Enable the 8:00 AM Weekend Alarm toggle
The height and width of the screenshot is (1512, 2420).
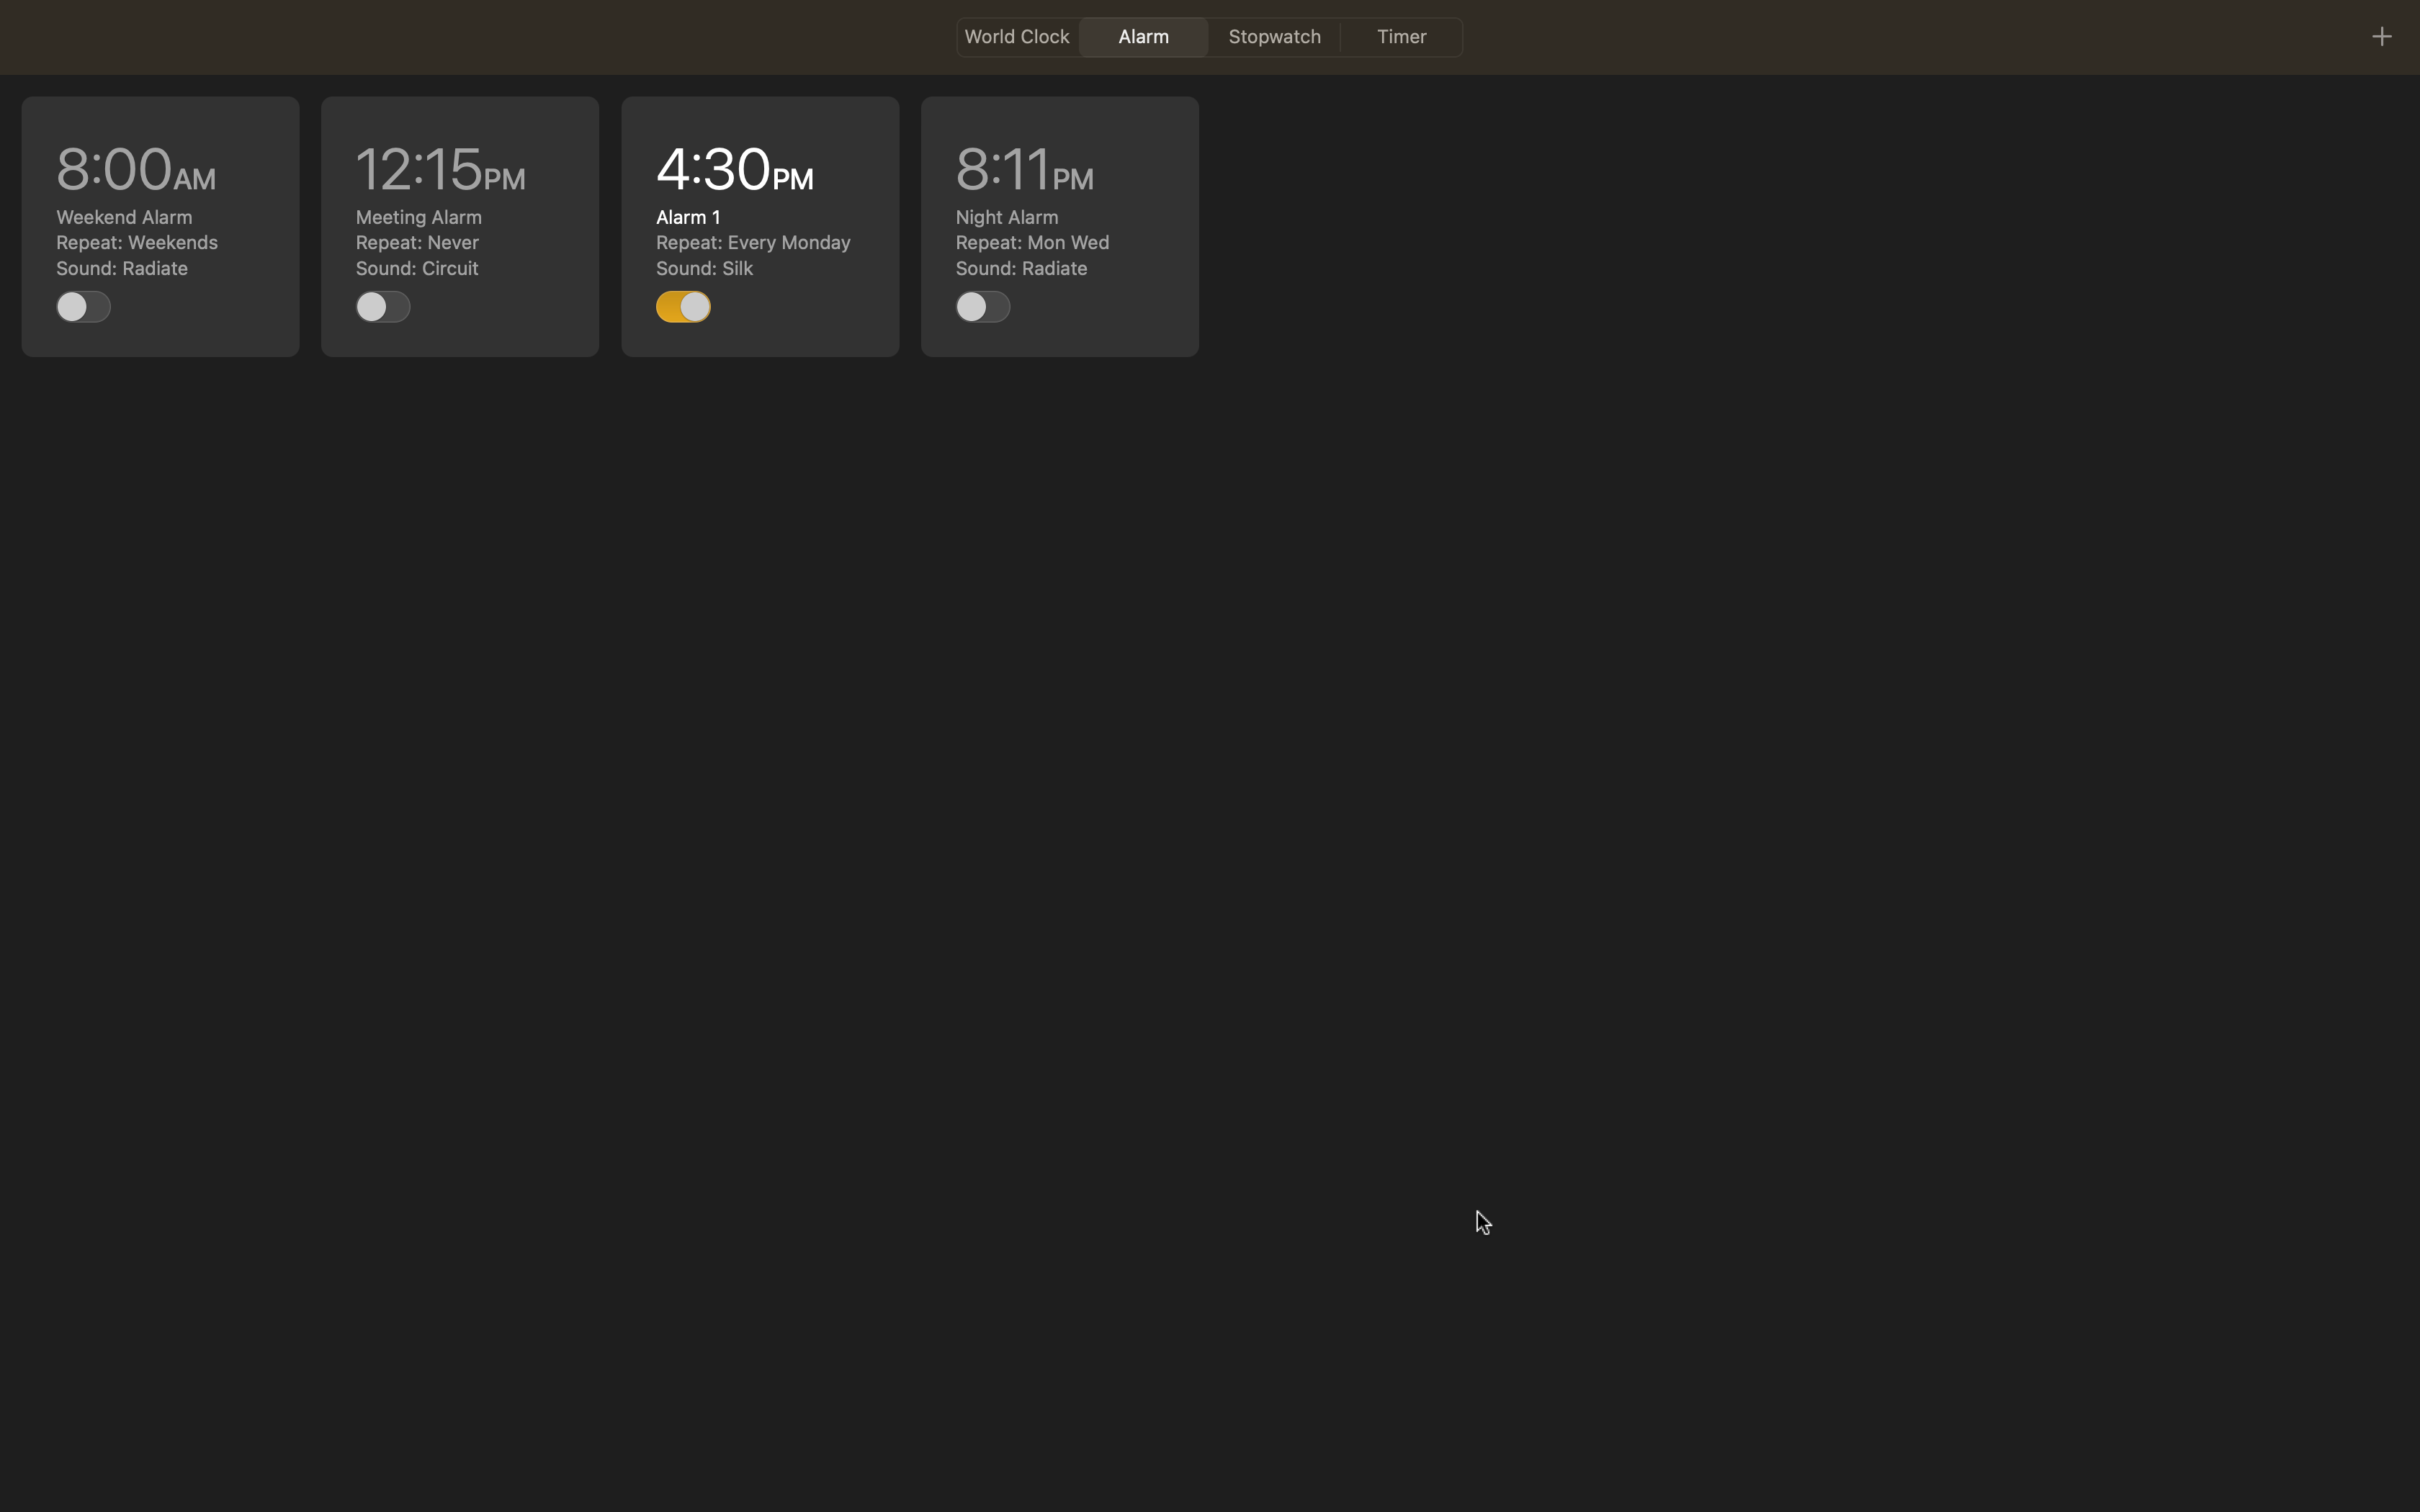click(83, 306)
